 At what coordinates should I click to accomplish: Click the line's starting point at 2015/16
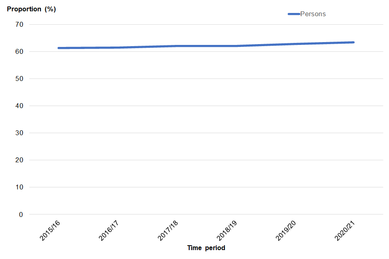[59, 48]
